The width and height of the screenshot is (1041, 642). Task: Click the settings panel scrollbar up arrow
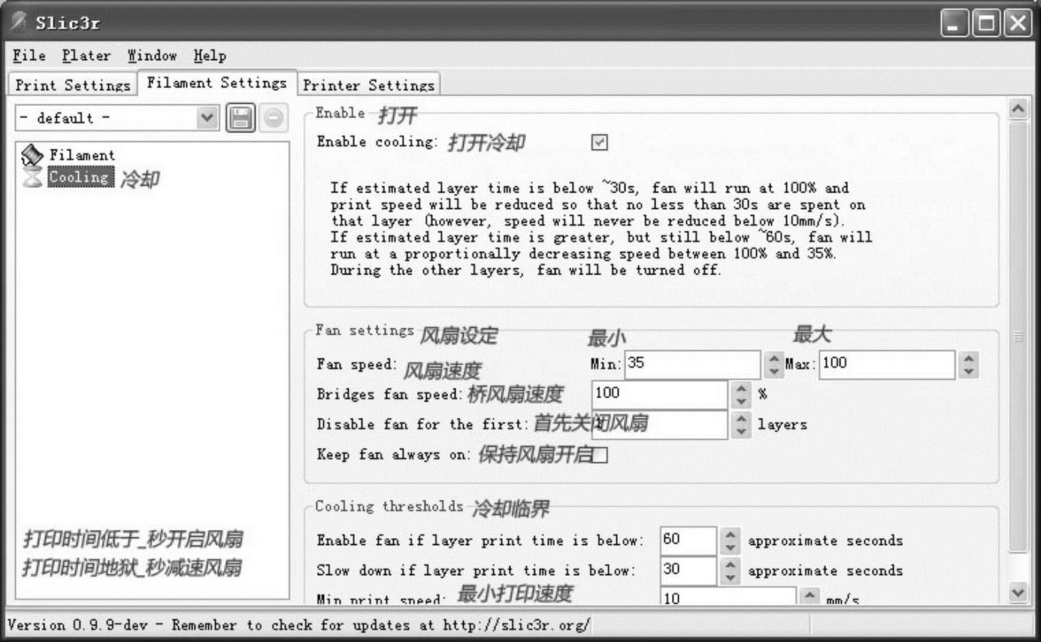pos(1018,109)
